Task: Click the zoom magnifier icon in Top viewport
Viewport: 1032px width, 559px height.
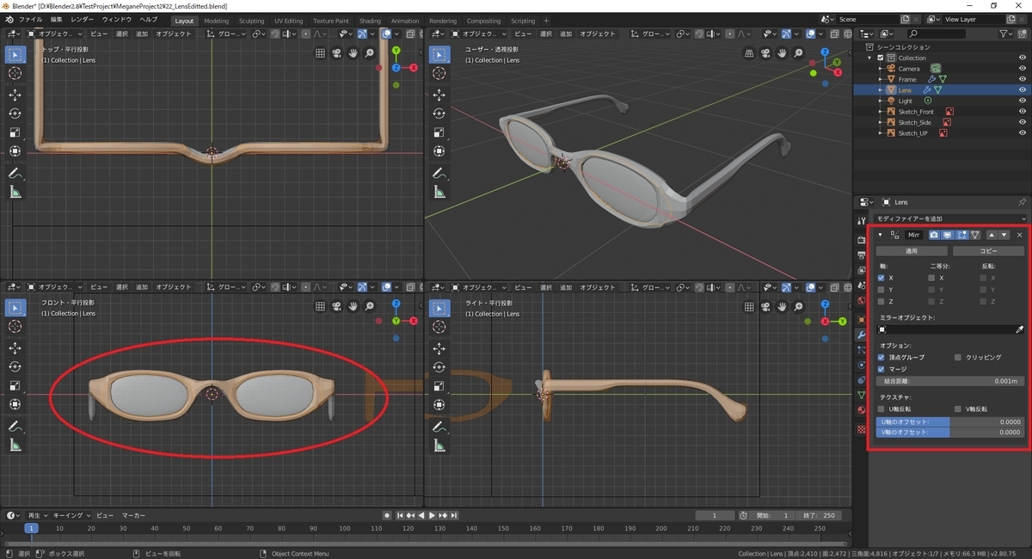Action: pyautogui.click(x=370, y=52)
